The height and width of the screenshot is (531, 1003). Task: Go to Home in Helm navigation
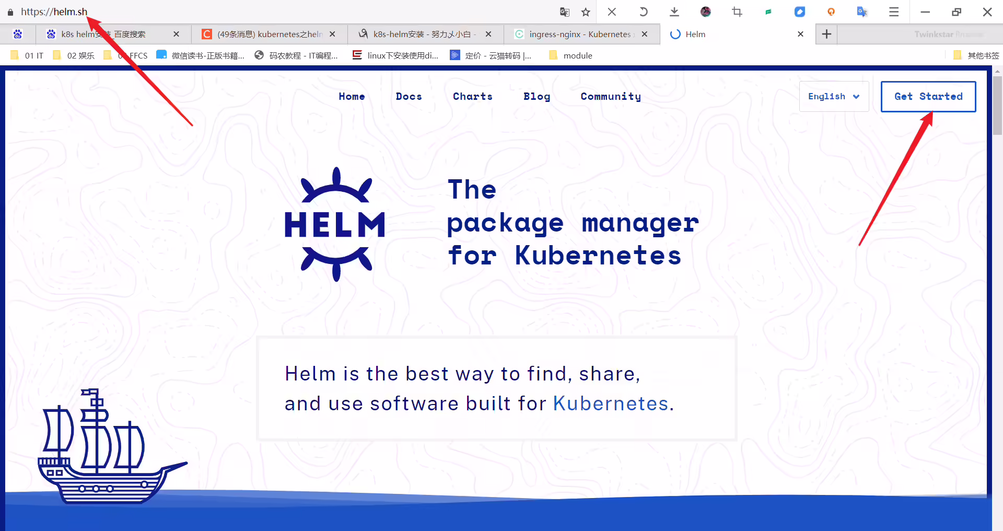pyautogui.click(x=352, y=97)
